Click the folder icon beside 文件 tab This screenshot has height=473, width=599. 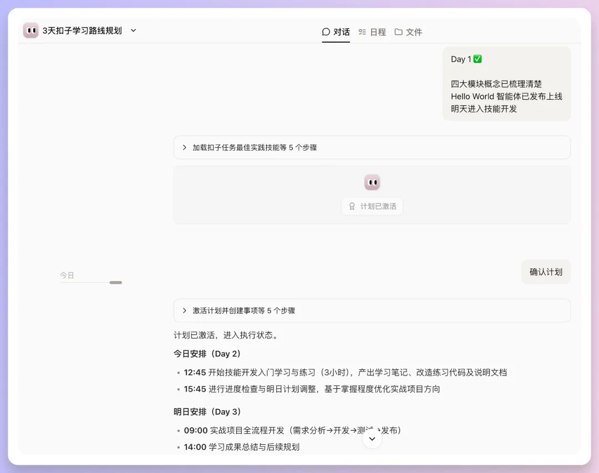[399, 32]
